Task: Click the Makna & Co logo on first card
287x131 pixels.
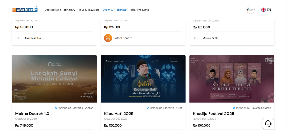Action: (19, 38)
